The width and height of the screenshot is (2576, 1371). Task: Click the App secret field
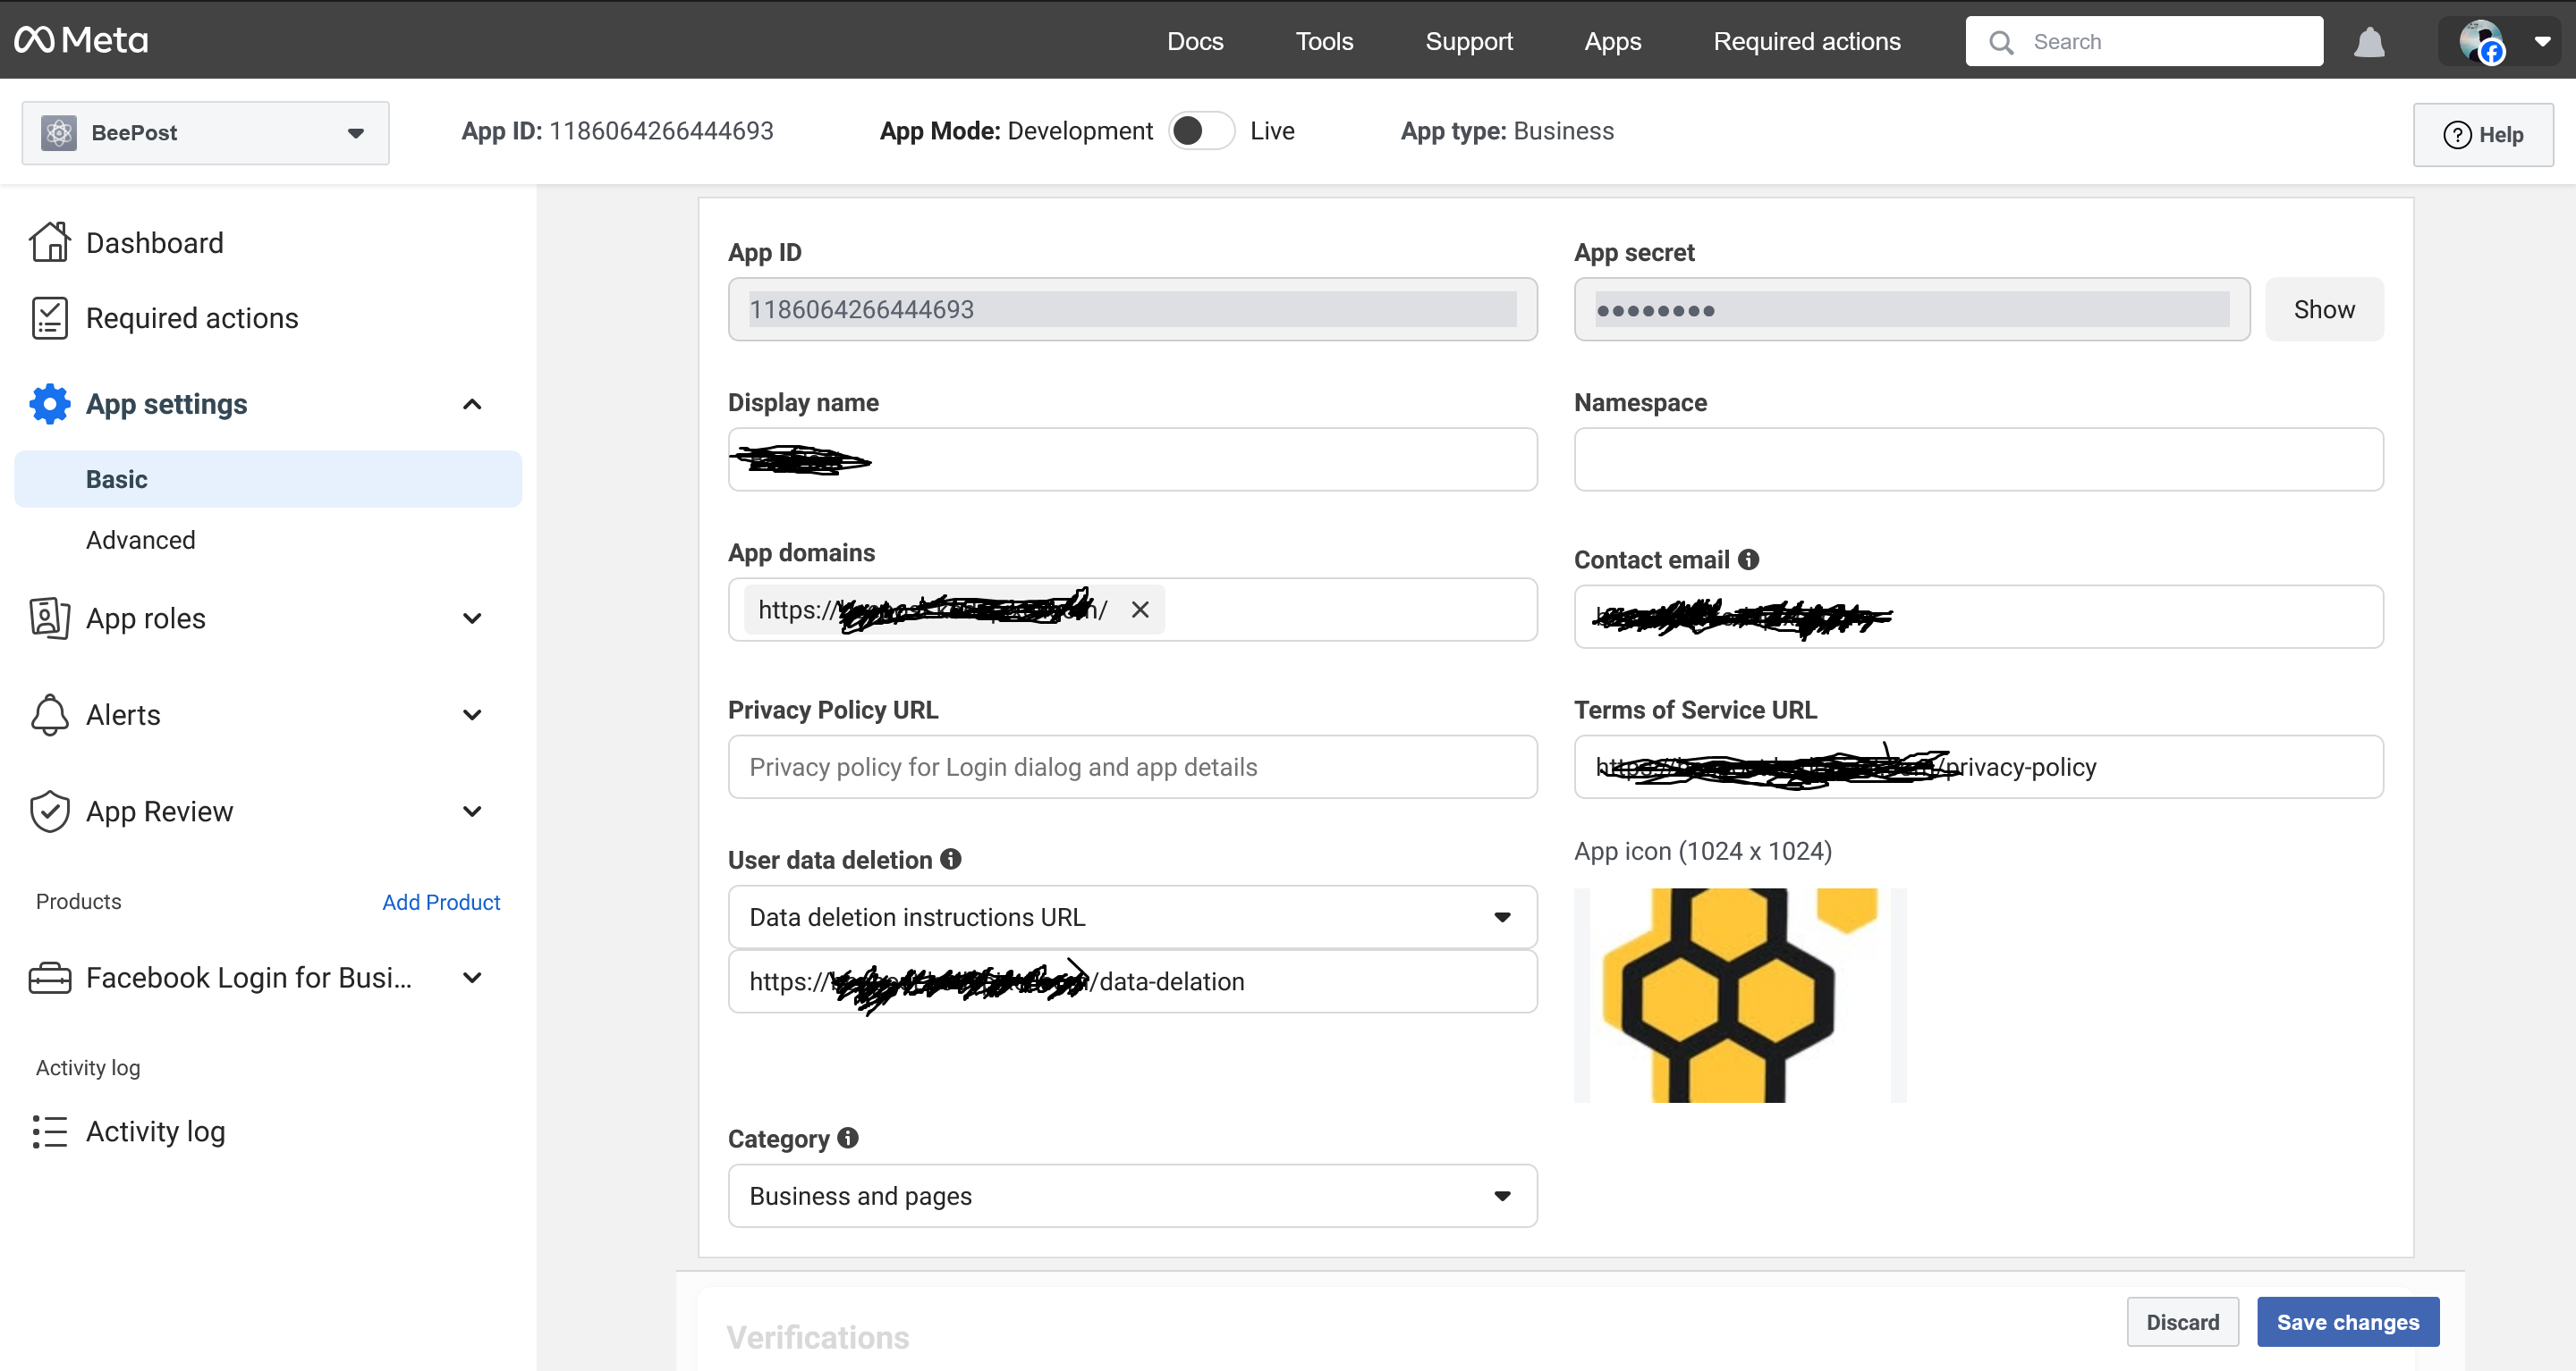(1912, 310)
